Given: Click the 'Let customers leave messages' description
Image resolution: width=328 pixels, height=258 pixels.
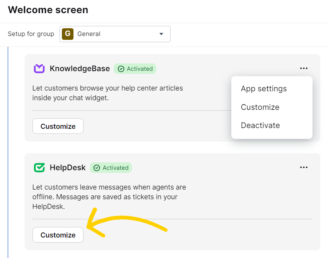Looking at the screenshot, I should point(109,196).
